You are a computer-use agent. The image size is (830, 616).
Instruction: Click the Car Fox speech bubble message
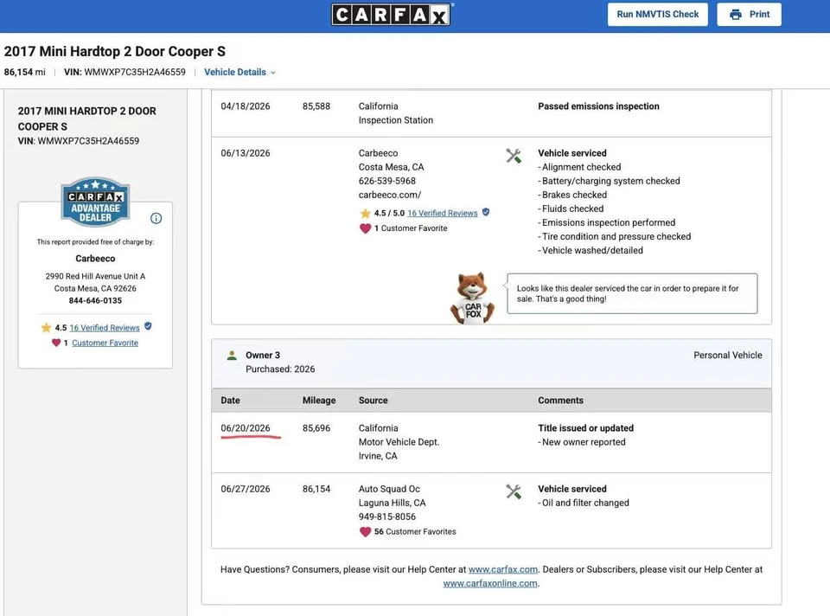[632, 293]
